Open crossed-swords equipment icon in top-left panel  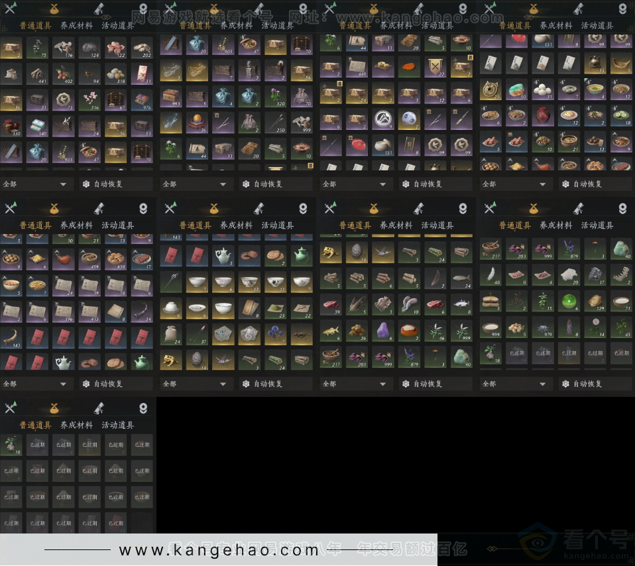click(11, 9)
